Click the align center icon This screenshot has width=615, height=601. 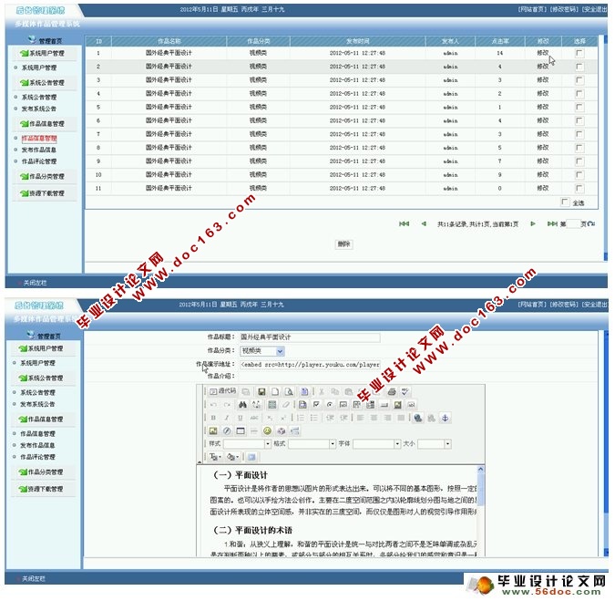pyautogui.click(x=374, y=418)
